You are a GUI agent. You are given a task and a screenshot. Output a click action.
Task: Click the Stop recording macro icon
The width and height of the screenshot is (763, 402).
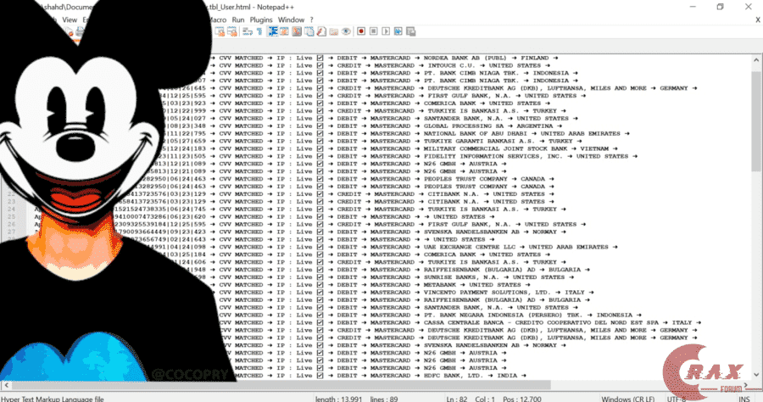(x=373, y=31)
